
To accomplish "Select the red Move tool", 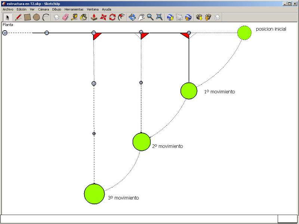I will [x=104, y=17].
